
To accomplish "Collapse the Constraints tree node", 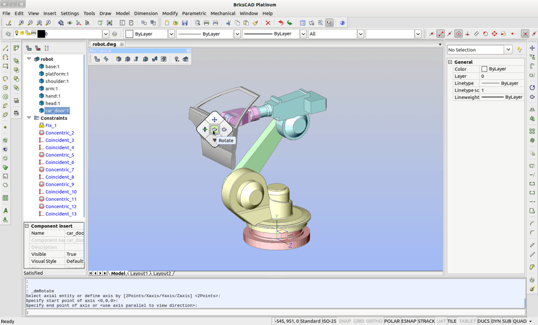I will pyautogui.click(x=29, y=118).
